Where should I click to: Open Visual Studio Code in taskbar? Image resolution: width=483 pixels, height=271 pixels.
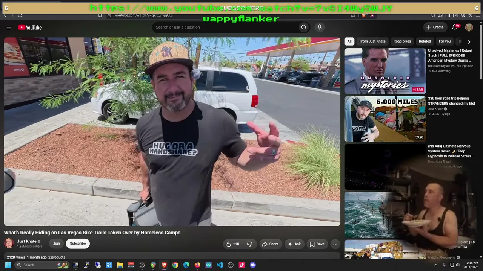pos(220,265)
